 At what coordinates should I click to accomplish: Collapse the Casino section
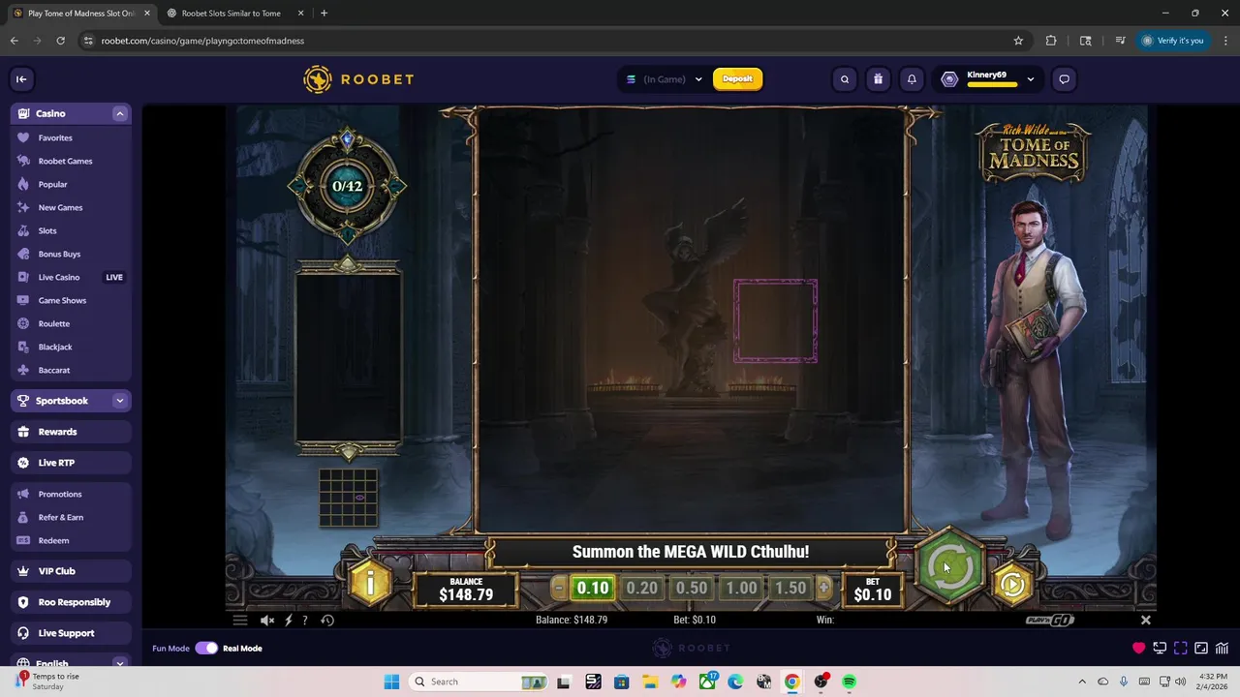pyautogui.click(x=120, y=113)
